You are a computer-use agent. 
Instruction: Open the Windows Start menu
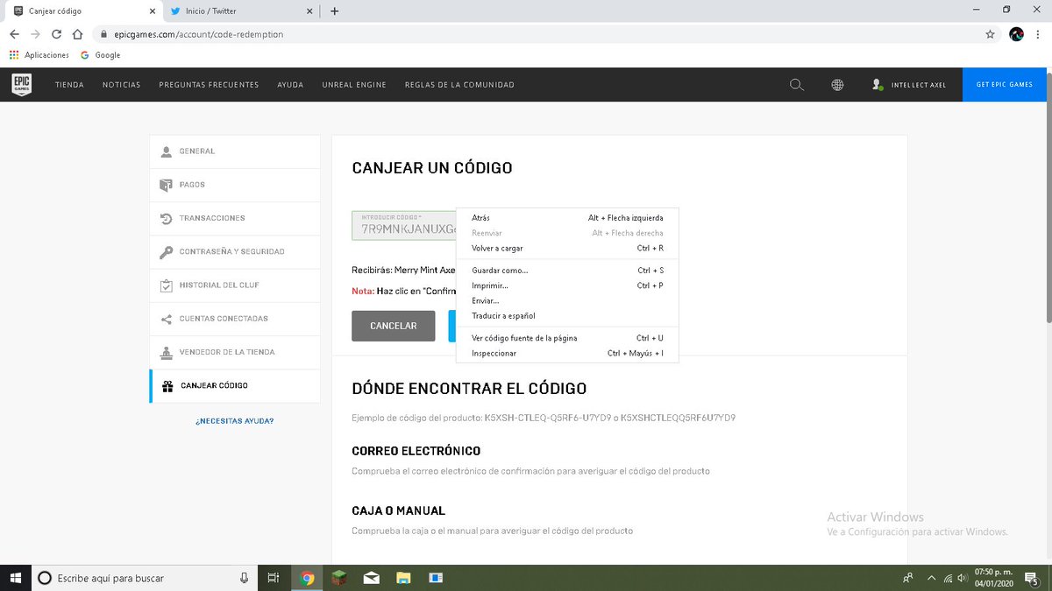[x=16, y=578]
